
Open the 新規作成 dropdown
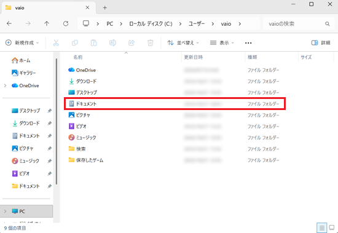click(x=22, y=42)
